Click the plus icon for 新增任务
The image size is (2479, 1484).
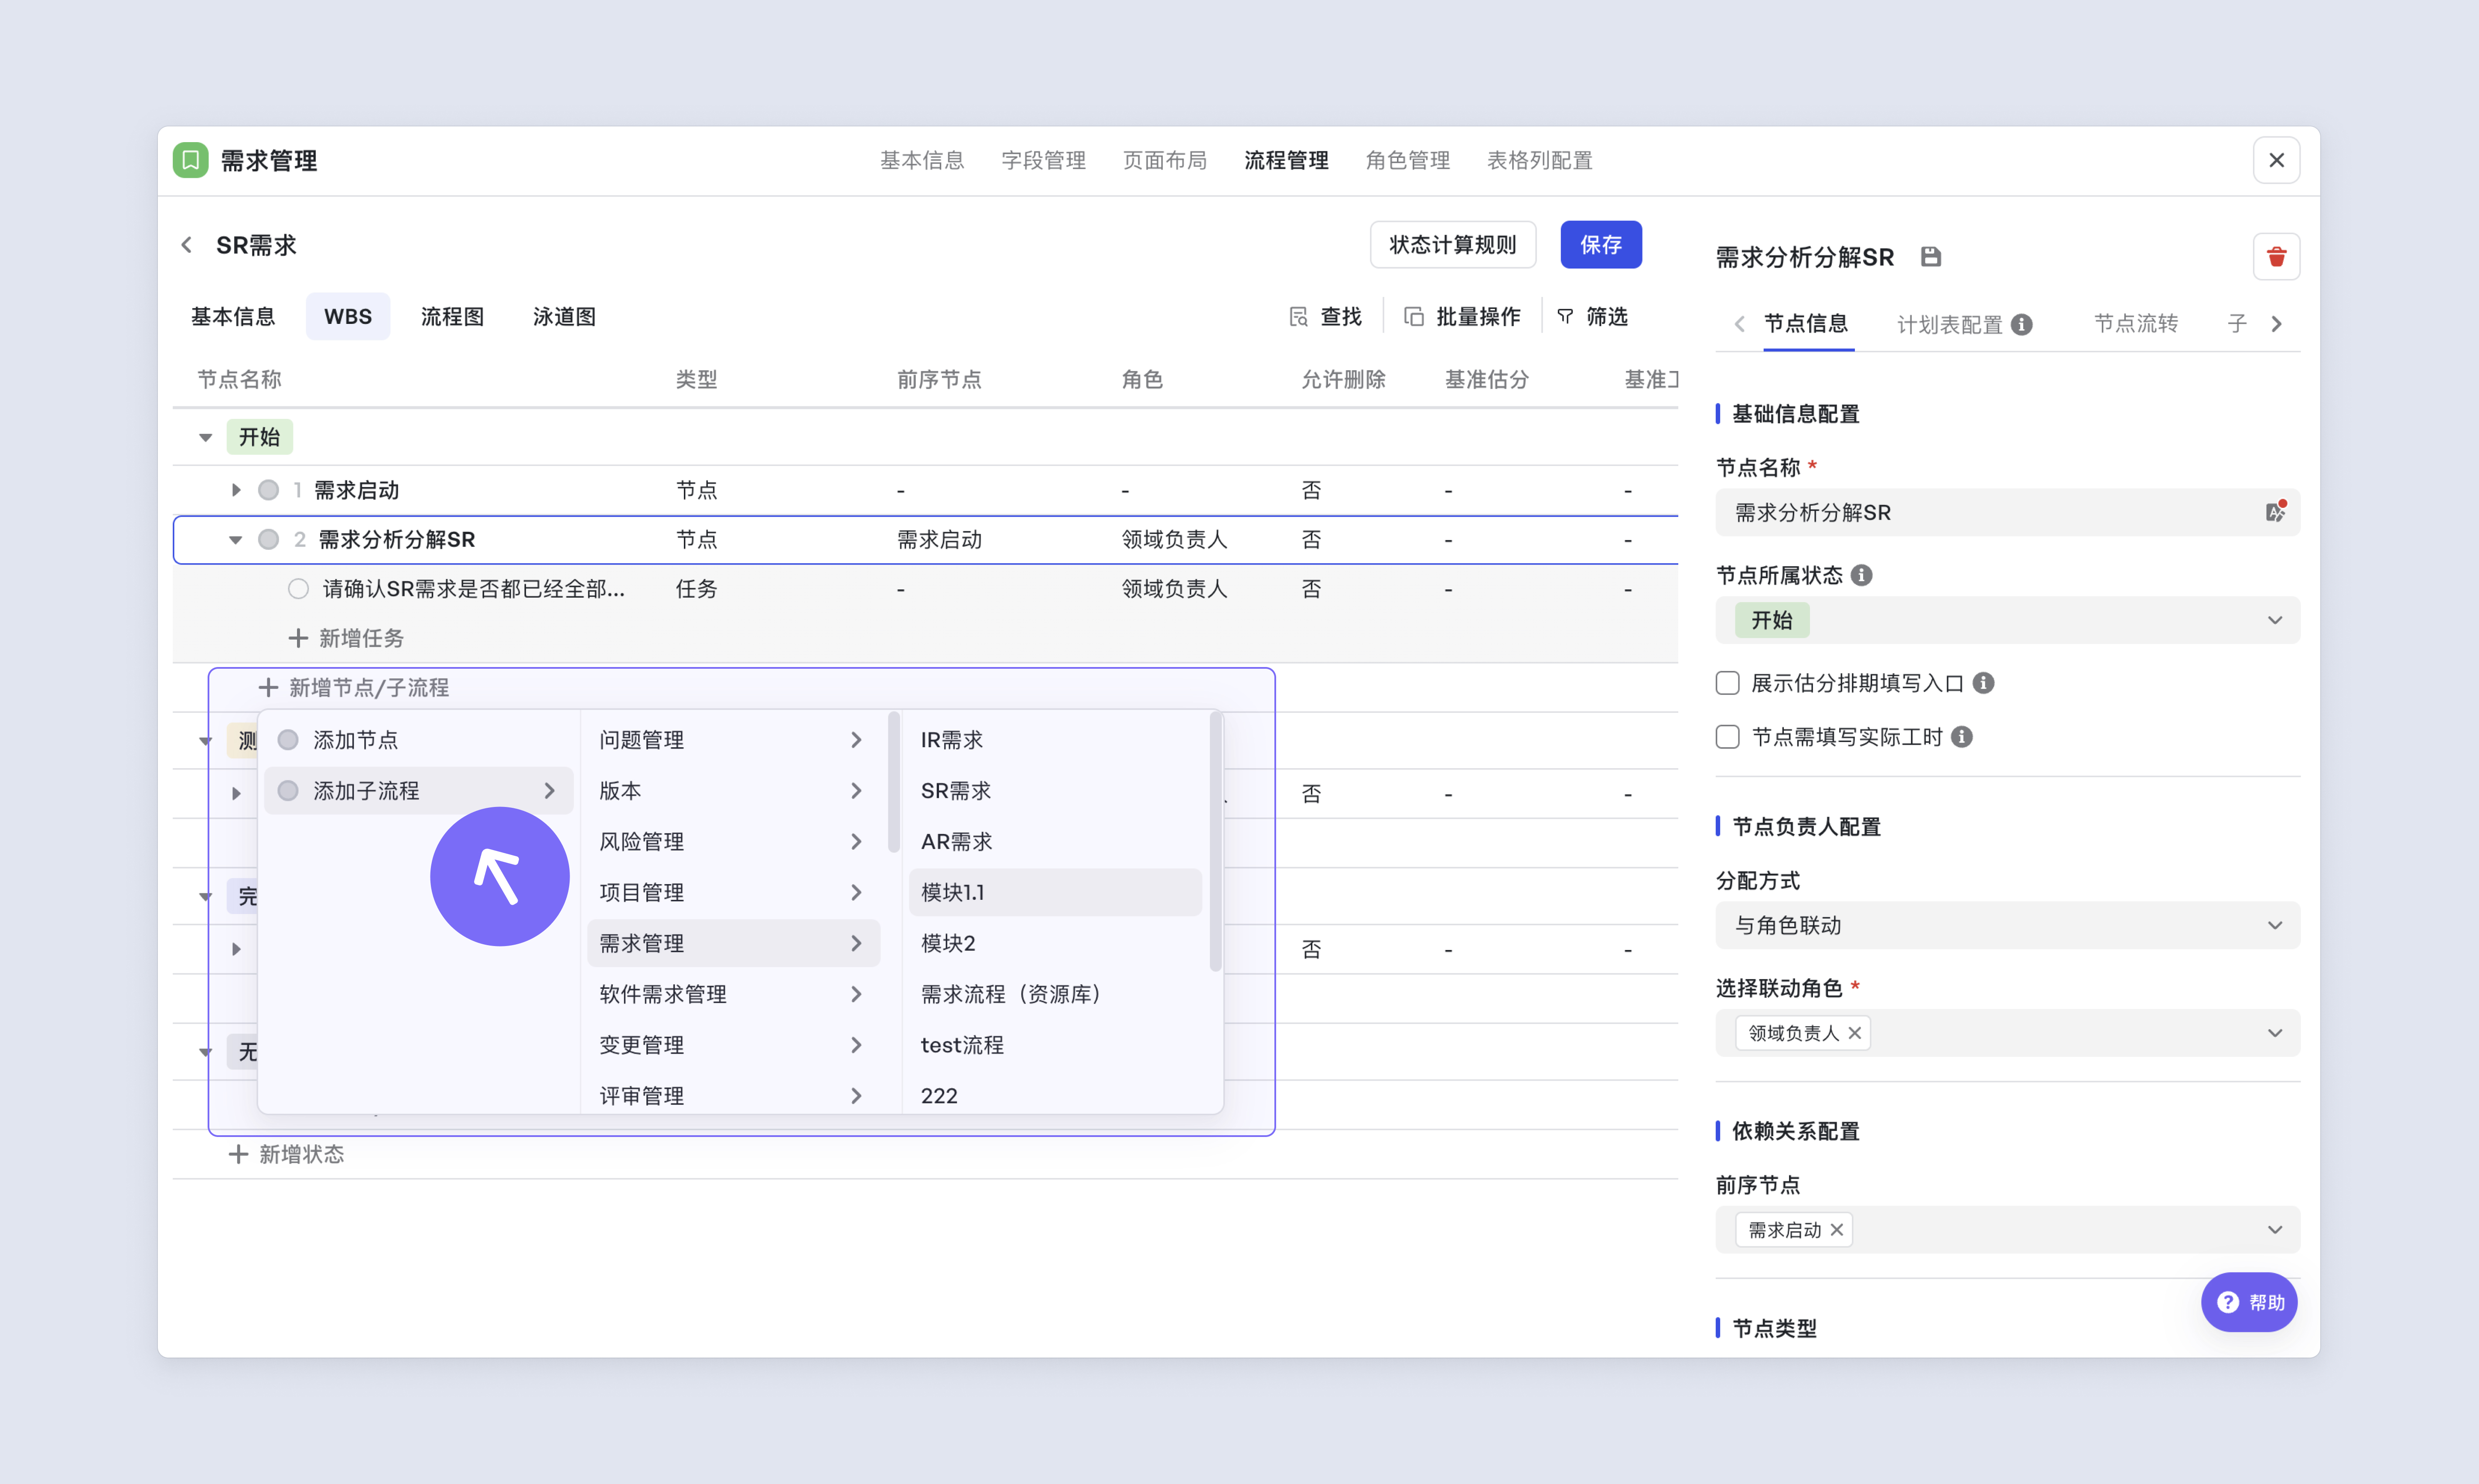click(298, 638)
